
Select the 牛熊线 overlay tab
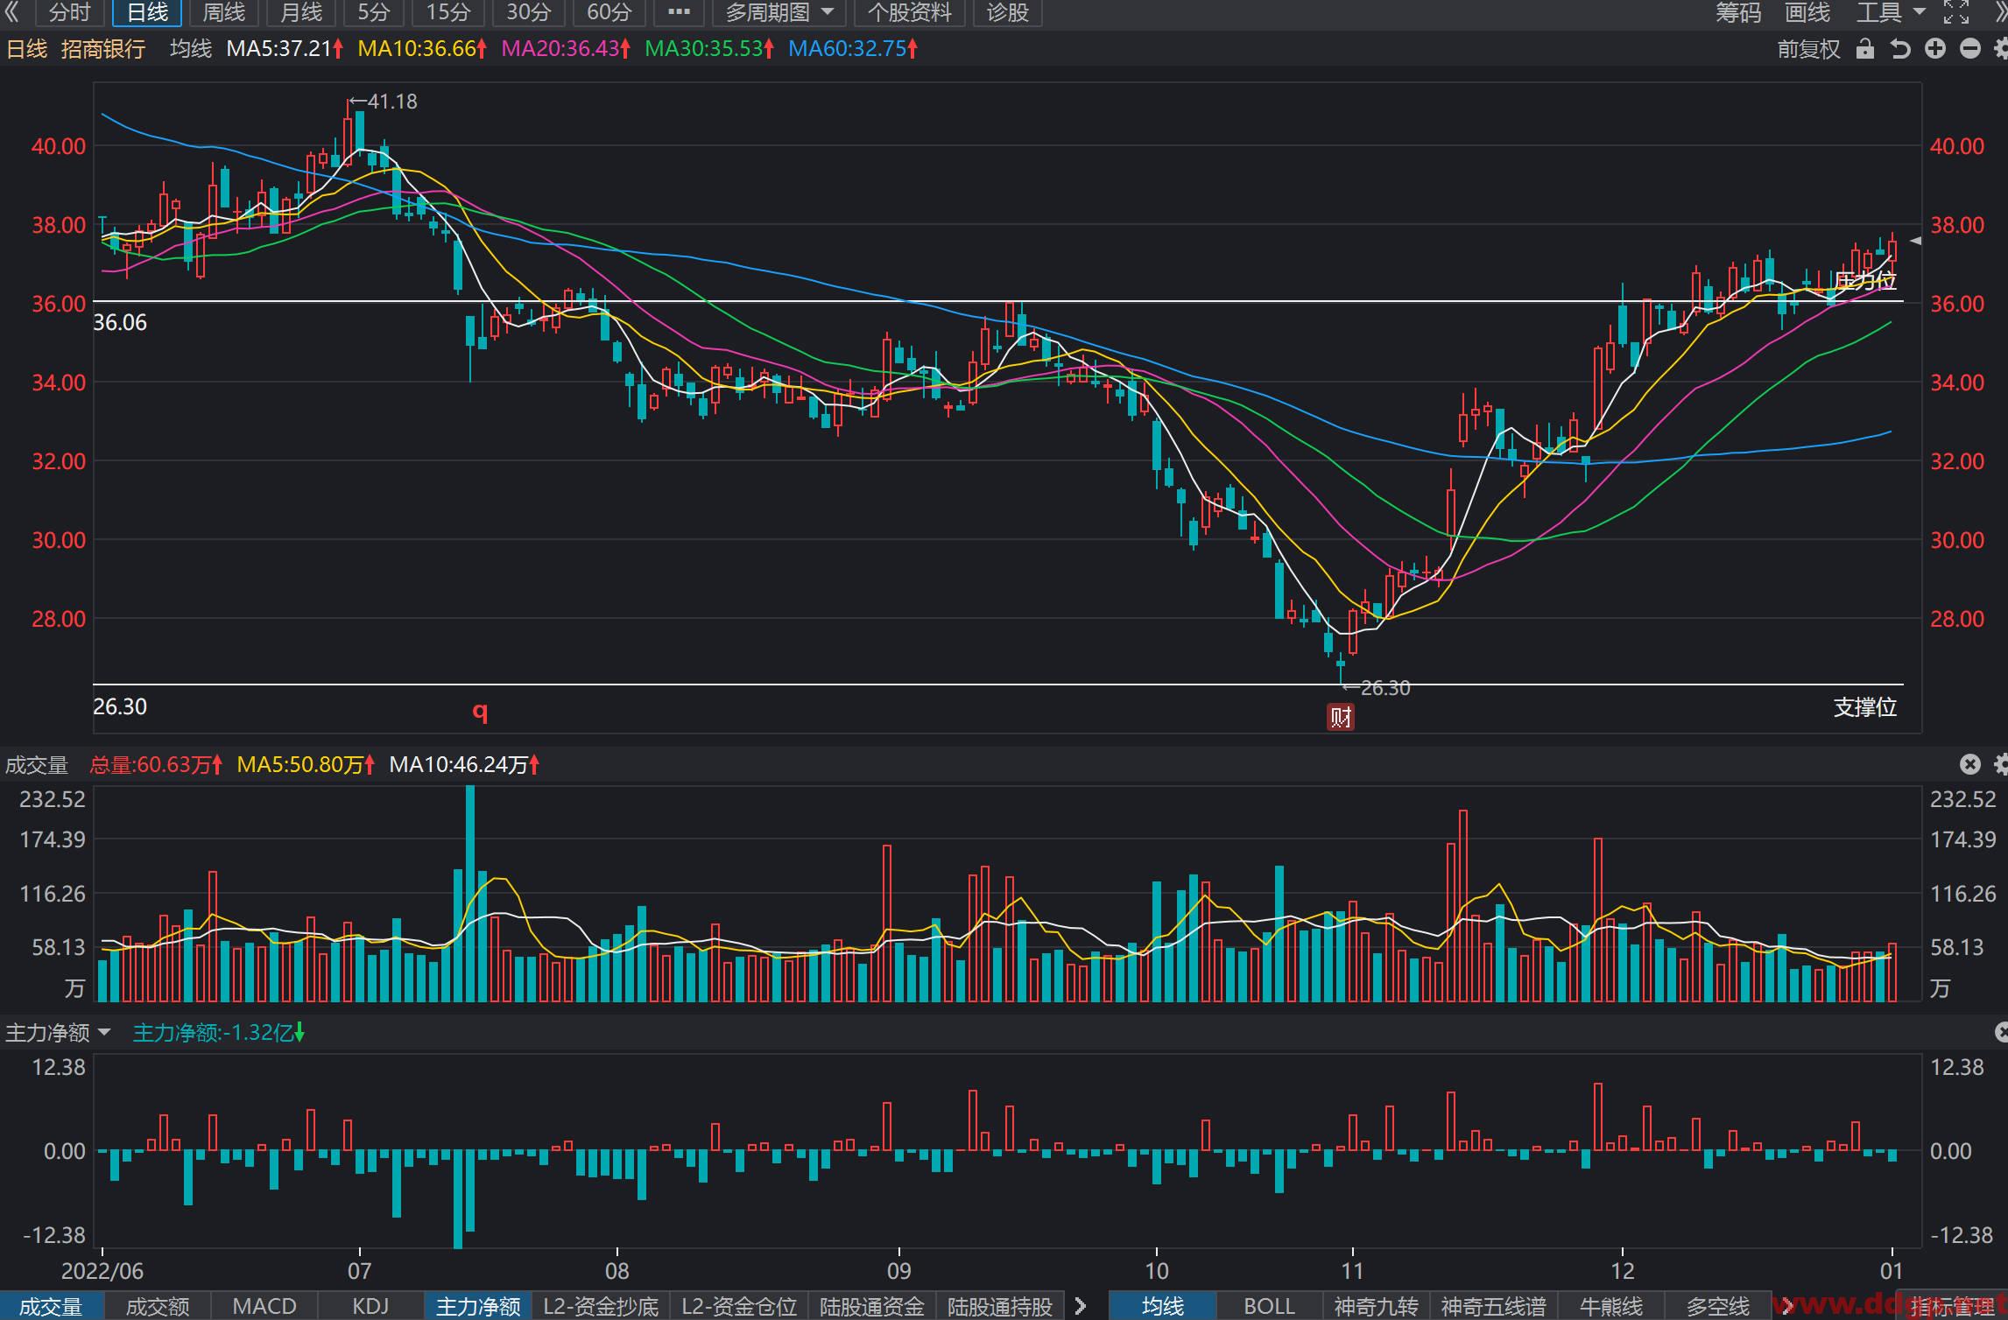click(1611, 1307)
